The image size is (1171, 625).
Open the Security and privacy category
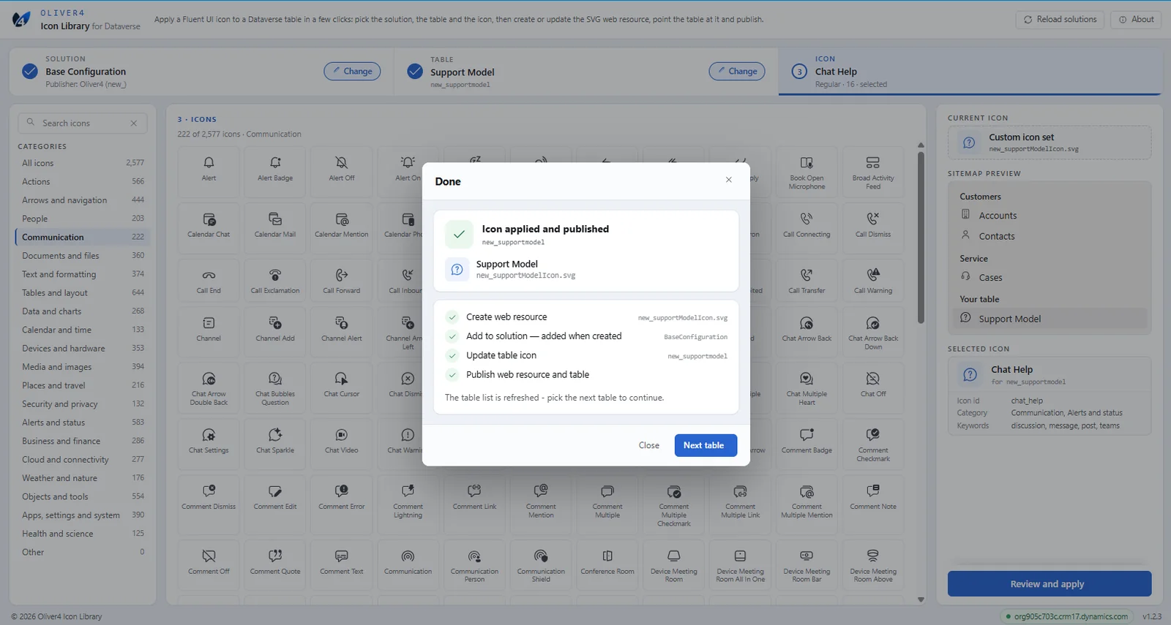[83, 404]
